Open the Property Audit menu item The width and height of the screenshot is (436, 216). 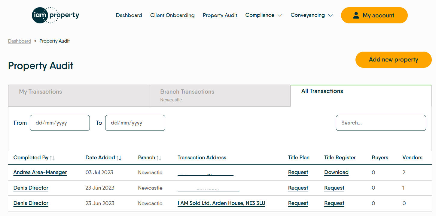(x=220, y=15)
